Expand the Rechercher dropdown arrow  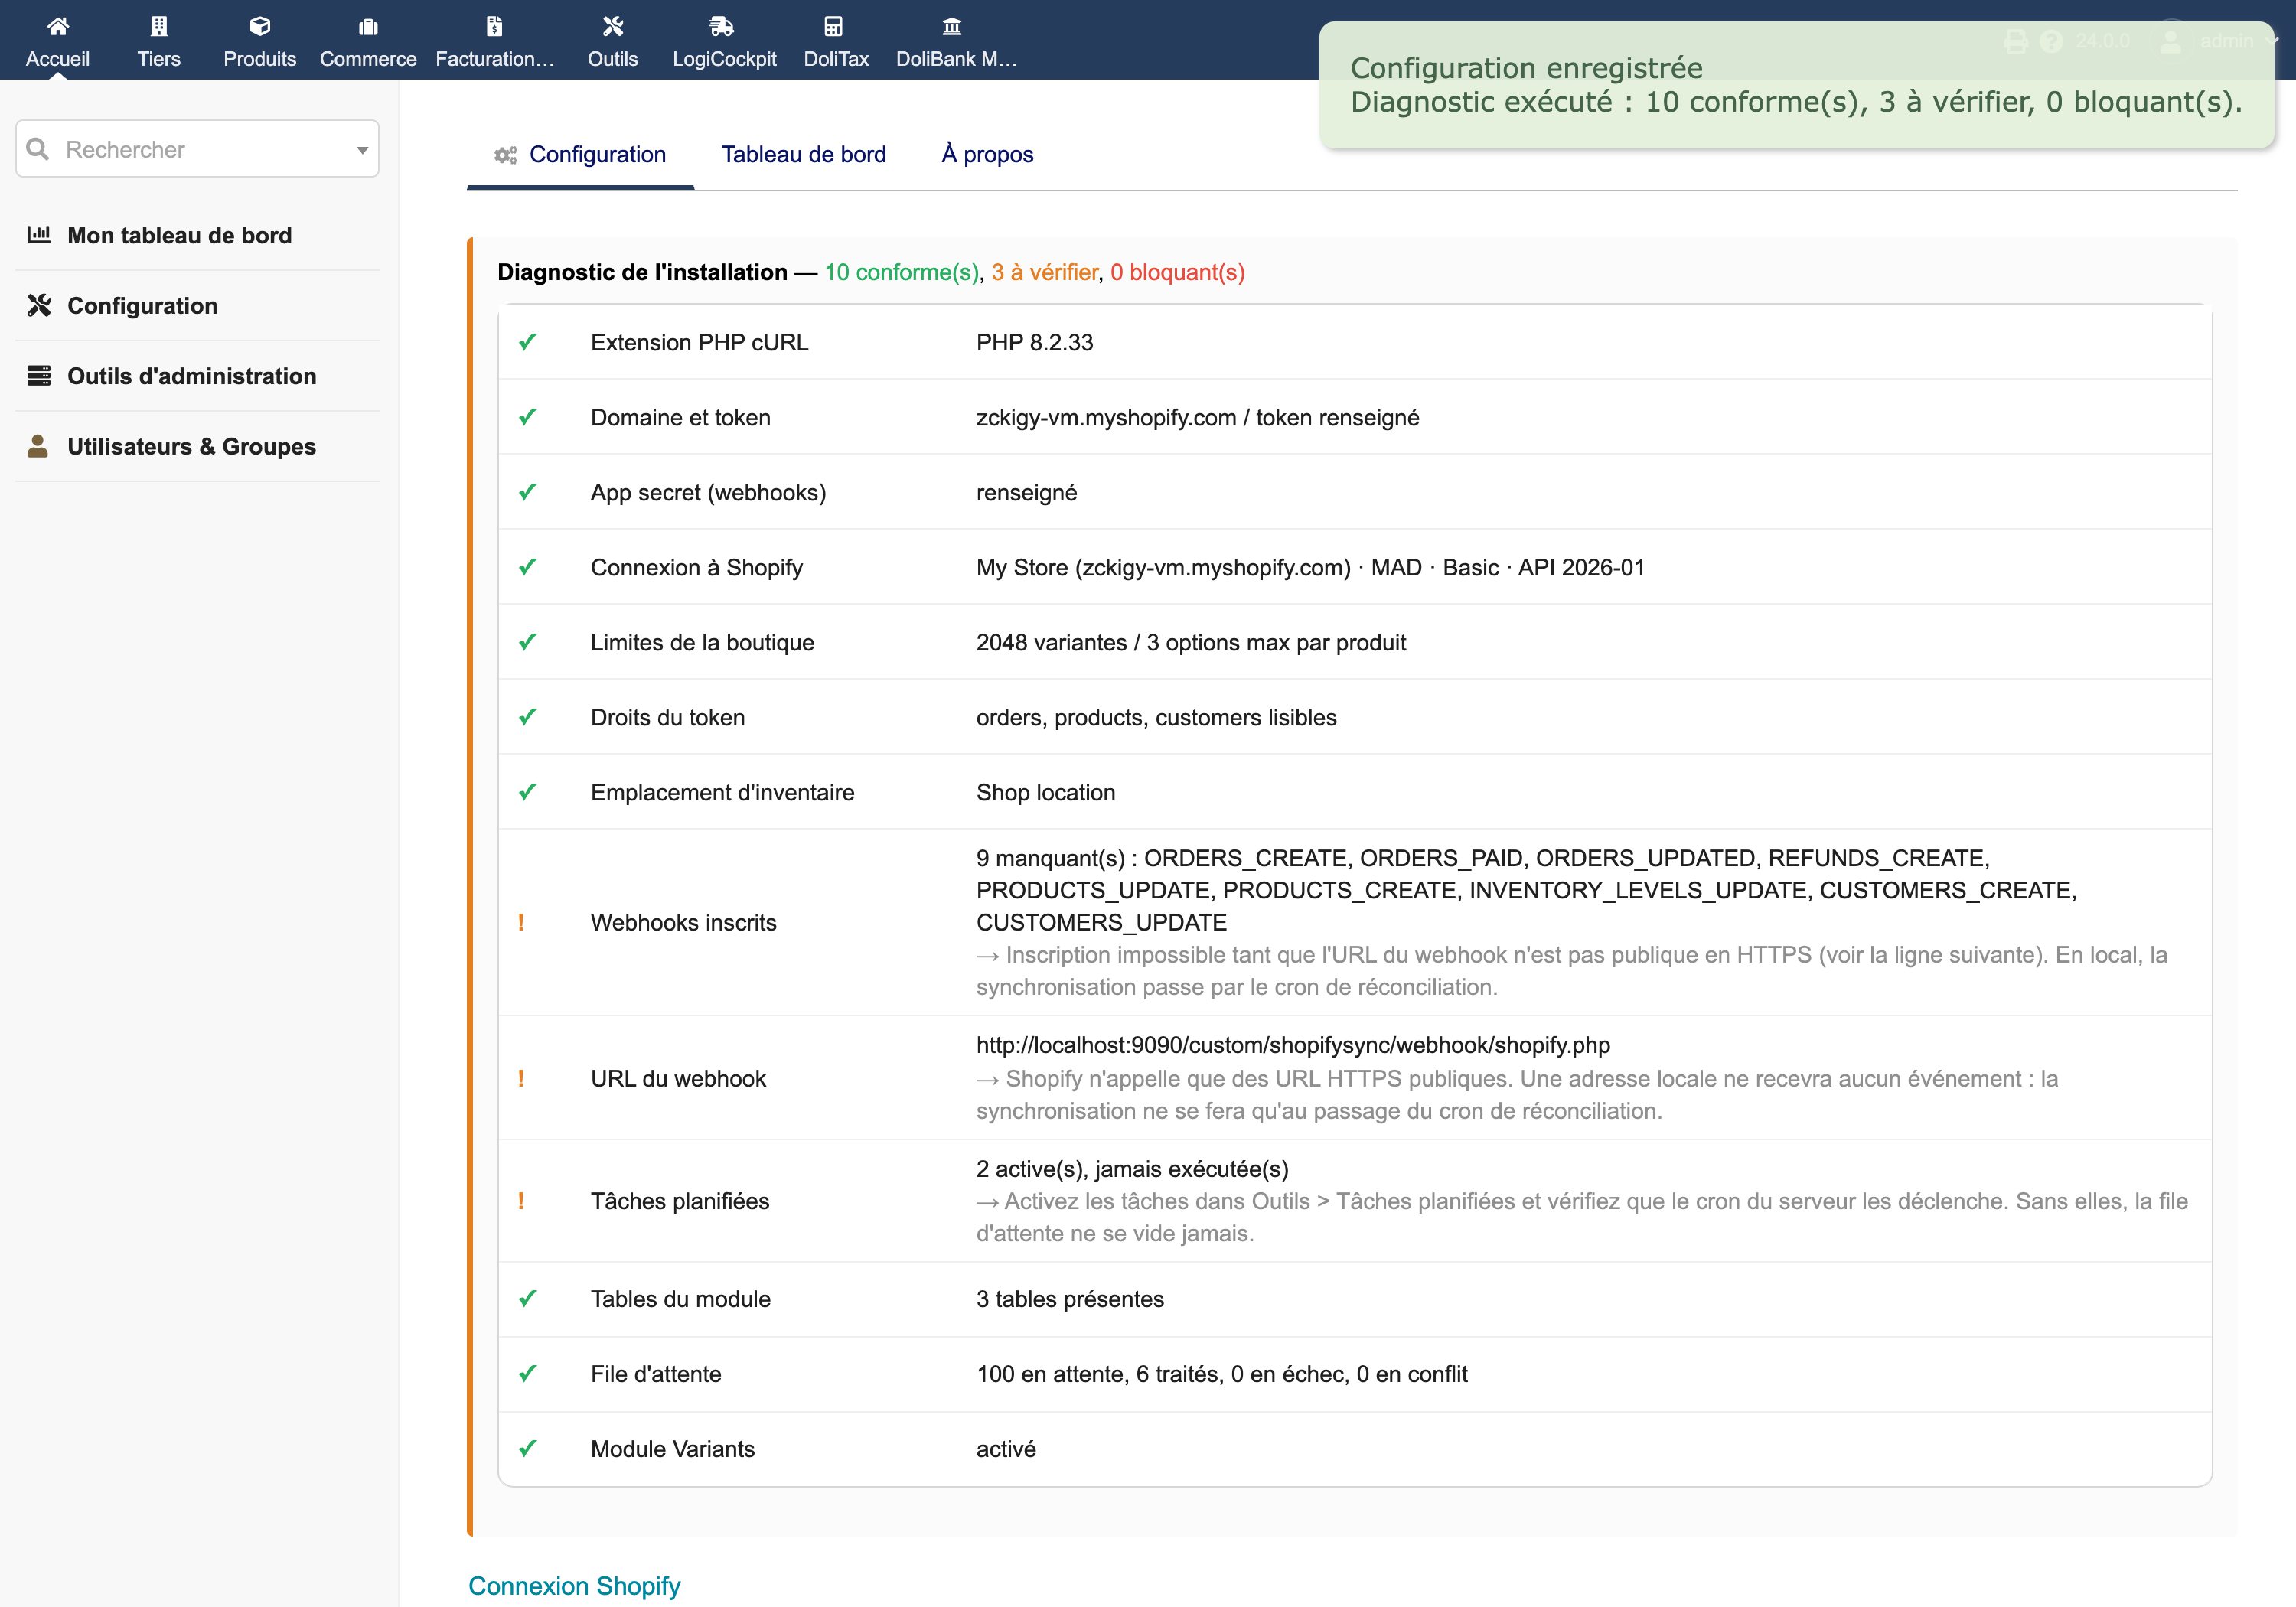coord(362,150)
